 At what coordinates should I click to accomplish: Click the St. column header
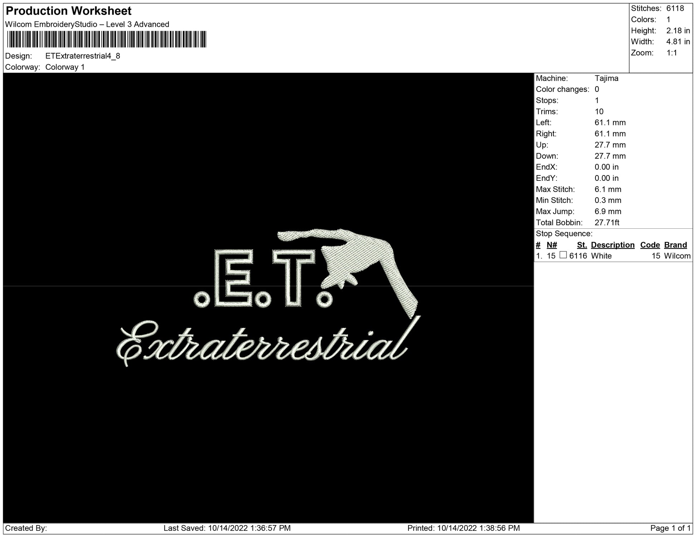(582, 245)
